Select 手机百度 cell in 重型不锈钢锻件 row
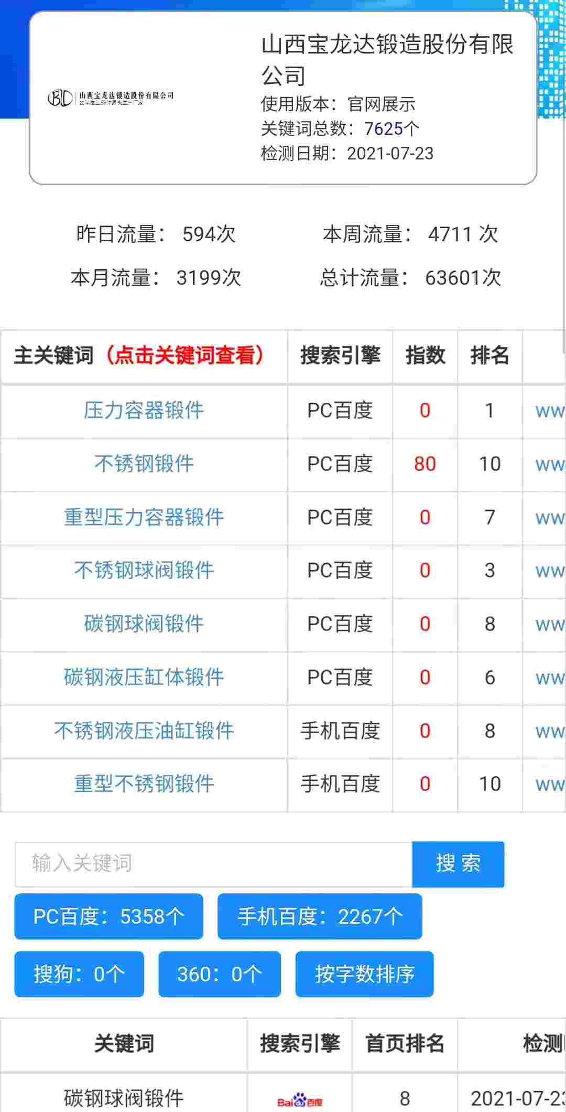The image size is (566, 1112). pyautogui.click(x=340, y=784)
